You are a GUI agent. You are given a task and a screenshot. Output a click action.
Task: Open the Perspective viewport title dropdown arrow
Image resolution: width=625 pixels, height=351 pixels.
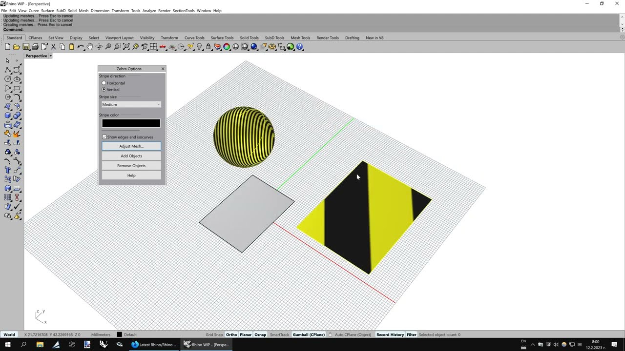point(50,56)
